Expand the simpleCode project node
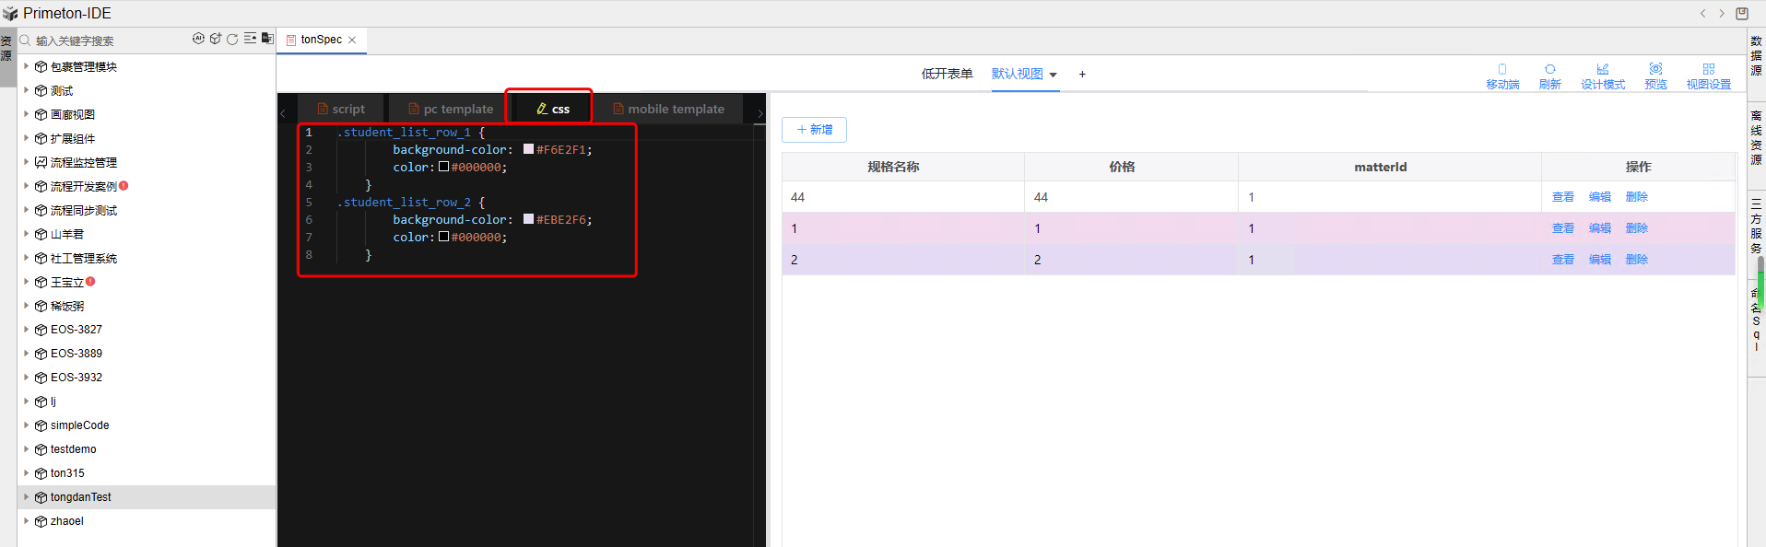This screenshot has height=547, width=1766. (x=26, y=425)
